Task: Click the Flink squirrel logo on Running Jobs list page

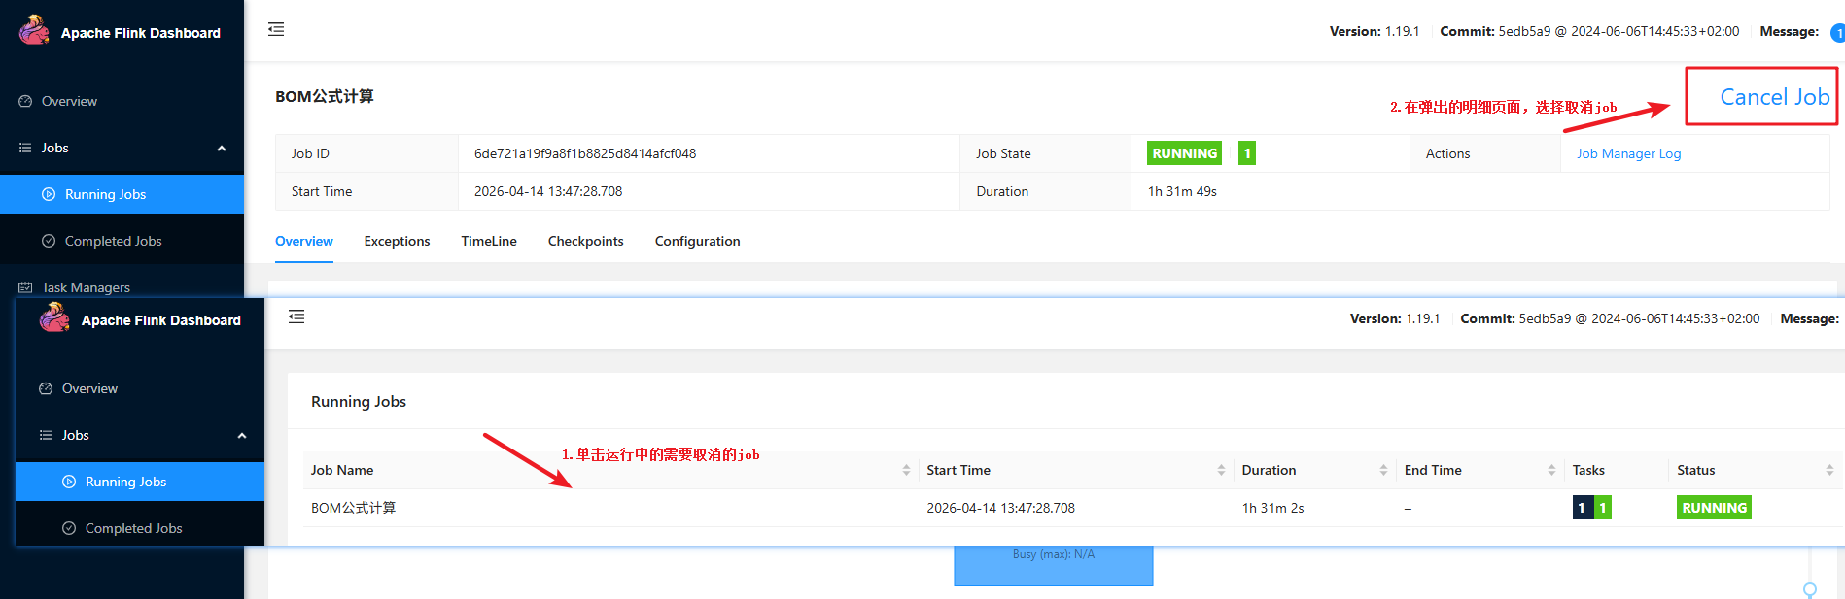Action: click(x=54, y=317)
